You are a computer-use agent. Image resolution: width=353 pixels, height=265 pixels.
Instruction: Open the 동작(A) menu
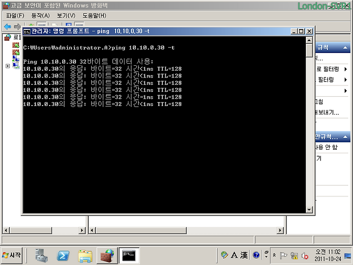click(40, 16)
